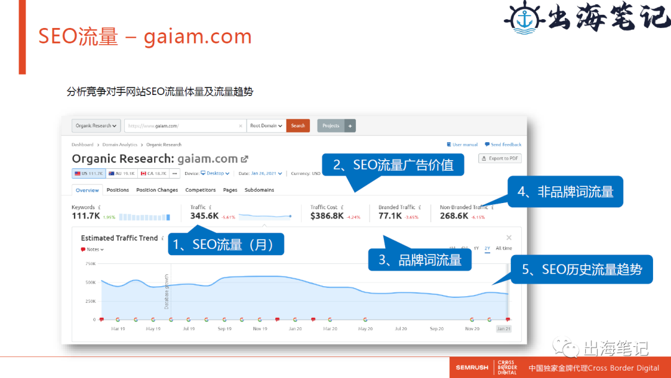Switch to the Pages tab
This screenshot has width=671, height=378.
231,190
